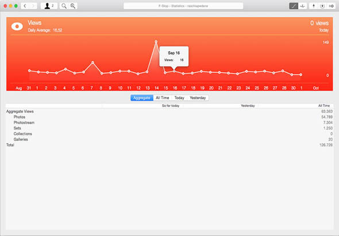Click the yellow minimize window button
This screenshot has width=339, height=236.
pos(10,6)
